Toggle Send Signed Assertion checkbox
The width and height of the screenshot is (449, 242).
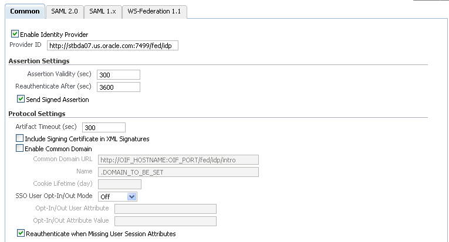[x=21, y=99]
